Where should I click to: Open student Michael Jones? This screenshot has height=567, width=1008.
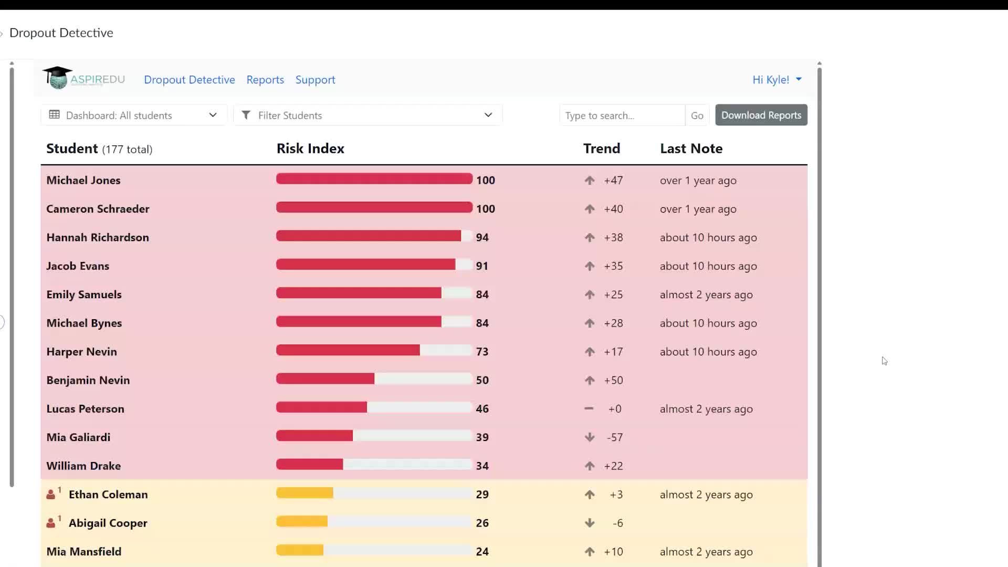point(83,180)
